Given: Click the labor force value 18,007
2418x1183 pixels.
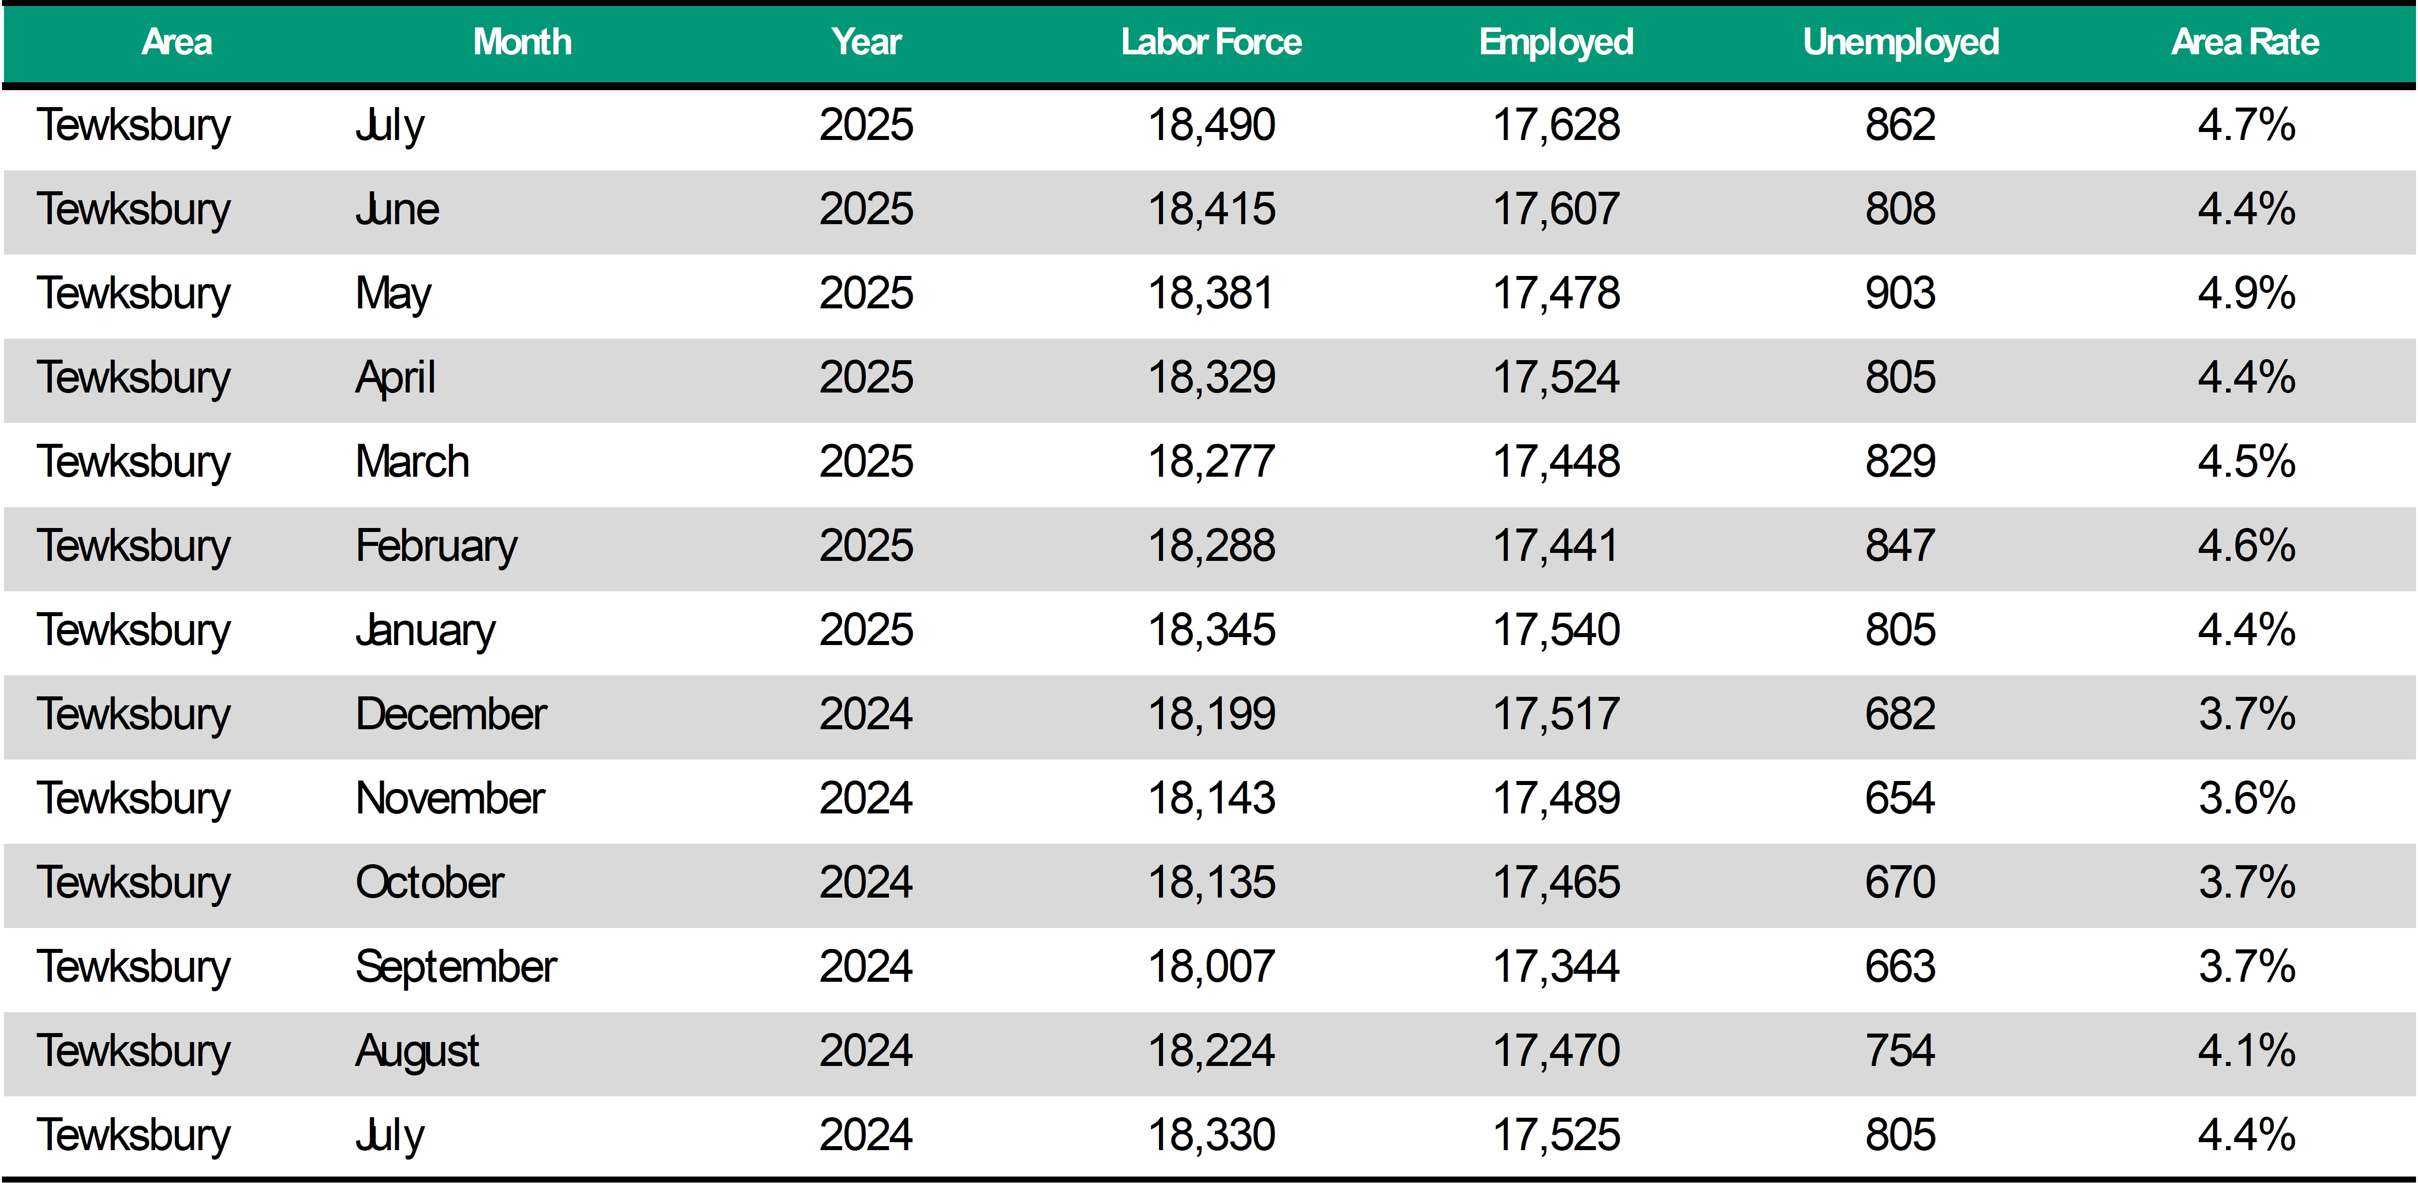Looking at the screenshot, I should pos(1211,966).
